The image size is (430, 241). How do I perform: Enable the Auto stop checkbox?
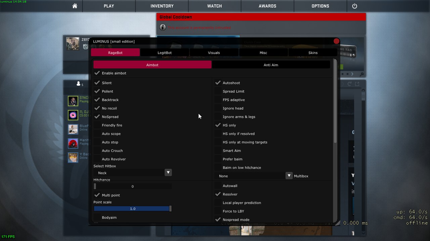tap(97, 142)
